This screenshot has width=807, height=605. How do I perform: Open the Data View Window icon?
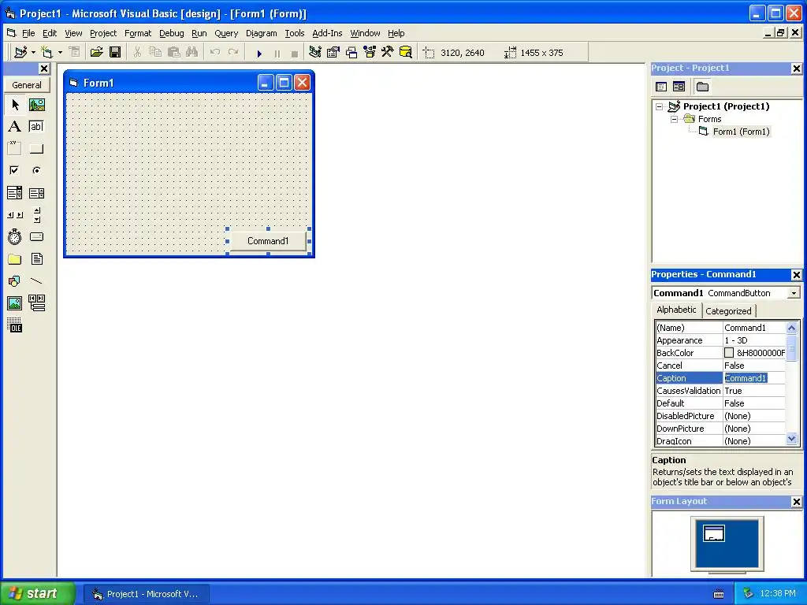click(x=406, y=52)
